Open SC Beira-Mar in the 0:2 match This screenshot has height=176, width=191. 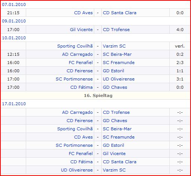(x=117, y=54)
